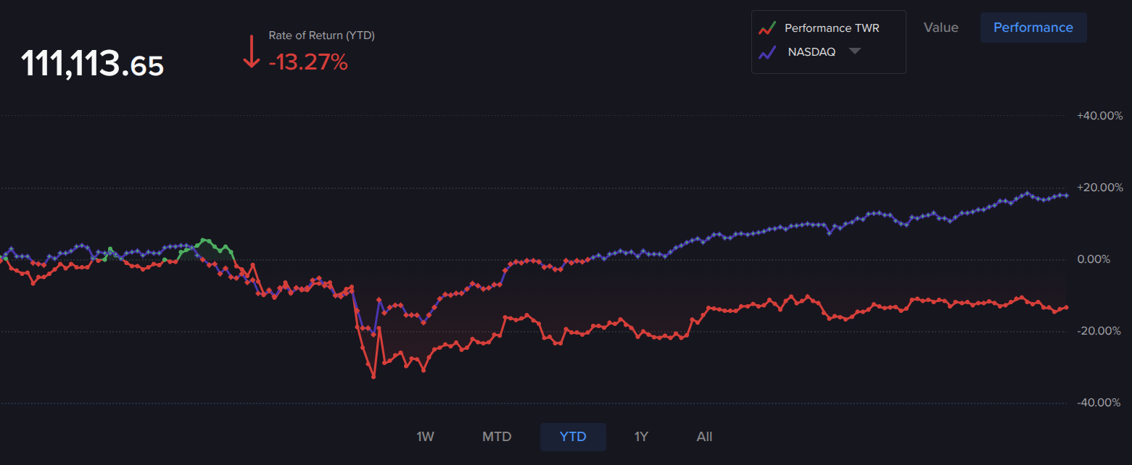Click the +40.00% axis label

tap(1099, 116)
